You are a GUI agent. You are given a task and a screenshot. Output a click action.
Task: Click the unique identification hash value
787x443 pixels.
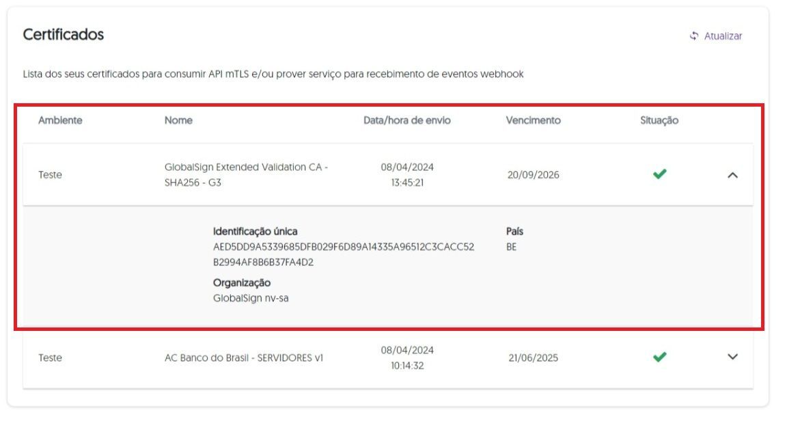(x=344, y=254)
